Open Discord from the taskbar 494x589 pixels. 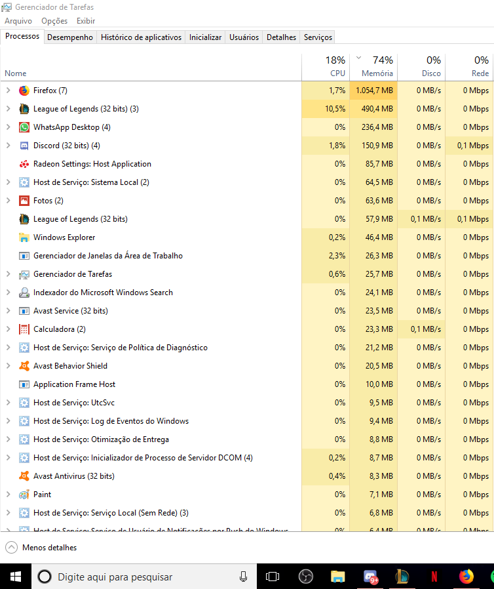click(370, 577)
